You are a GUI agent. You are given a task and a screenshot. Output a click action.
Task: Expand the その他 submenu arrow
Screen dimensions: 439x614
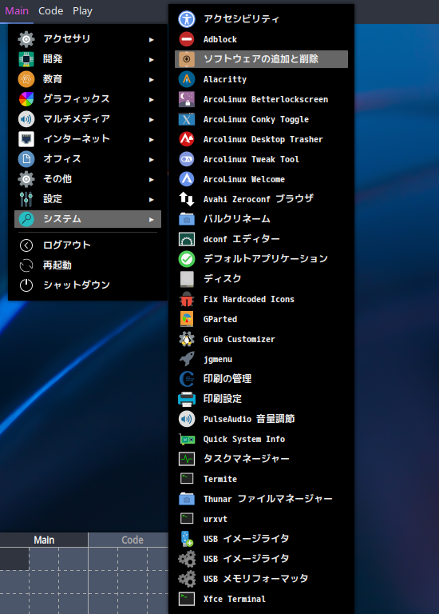point(152,179)
